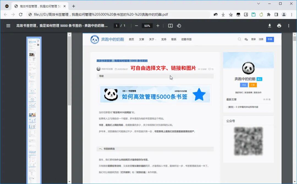This screenshot has width=297, height=184.
Task: Toggle the PDF sidebar menu icon
Action: click(8, 26)
